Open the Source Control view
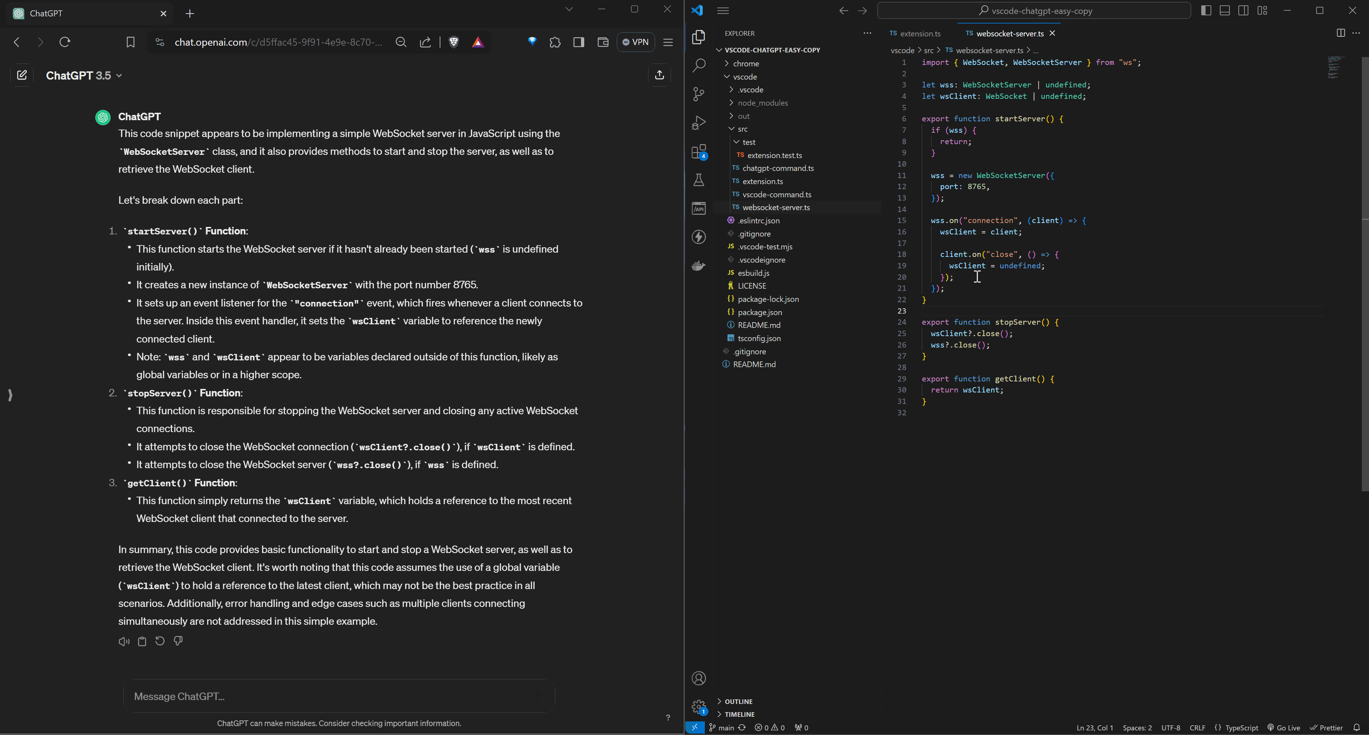 [x=699, y=94]
